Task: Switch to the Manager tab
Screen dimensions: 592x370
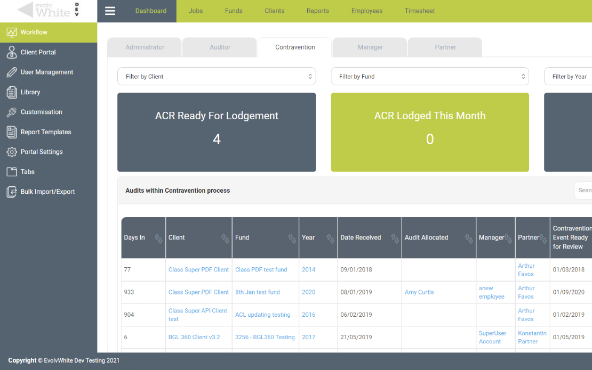Action: click(x=370, y=47)
